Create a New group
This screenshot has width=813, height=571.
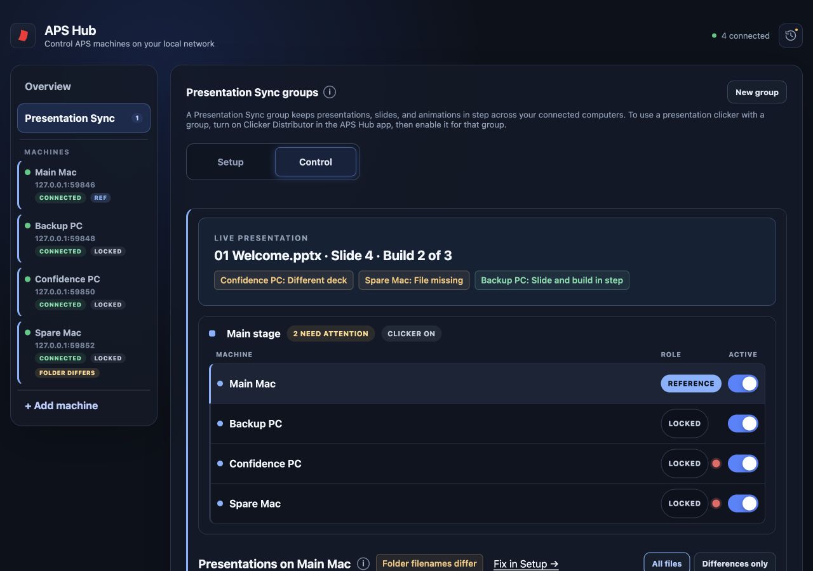(x=757, y=92)
